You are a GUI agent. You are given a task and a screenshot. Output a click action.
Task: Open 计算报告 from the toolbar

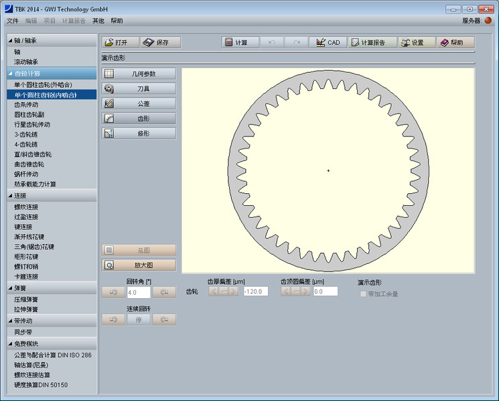point(372,42)
